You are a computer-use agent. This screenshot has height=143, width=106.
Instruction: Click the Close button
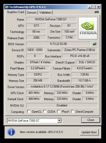coord(91,120)
